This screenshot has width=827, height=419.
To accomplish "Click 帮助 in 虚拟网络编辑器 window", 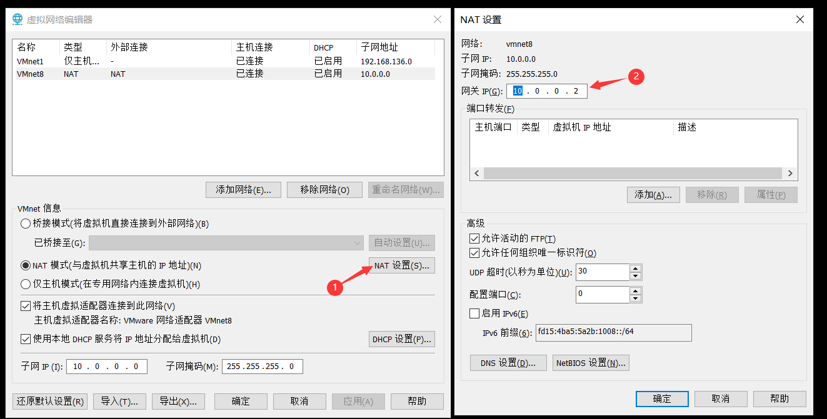I will (x=417, y=401).
